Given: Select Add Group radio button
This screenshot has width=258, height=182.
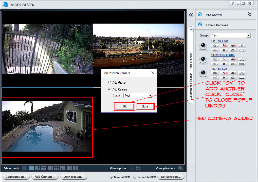Looking at the screenshot, I should (109, 82).
